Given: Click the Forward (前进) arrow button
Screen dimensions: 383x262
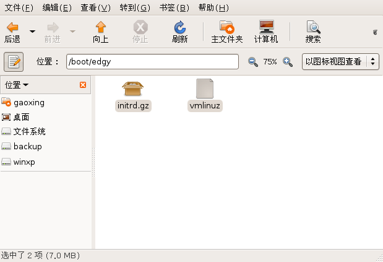Looking at the screenshot, I should coord(53,32).
